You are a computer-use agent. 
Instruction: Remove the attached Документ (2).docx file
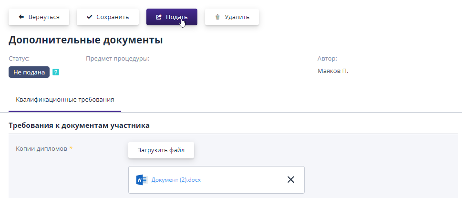click(x=291, y=180)
